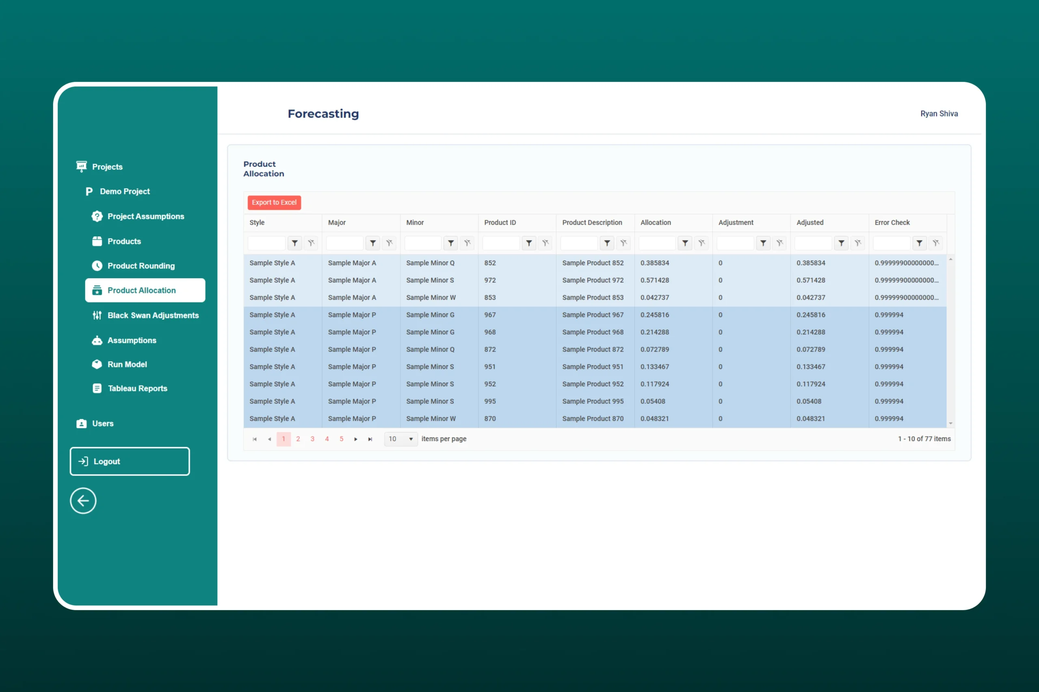Click the table scrollbar down arrow
Image resolution: width=1039 pixels, height=692 pixels.
pos(951,424)
